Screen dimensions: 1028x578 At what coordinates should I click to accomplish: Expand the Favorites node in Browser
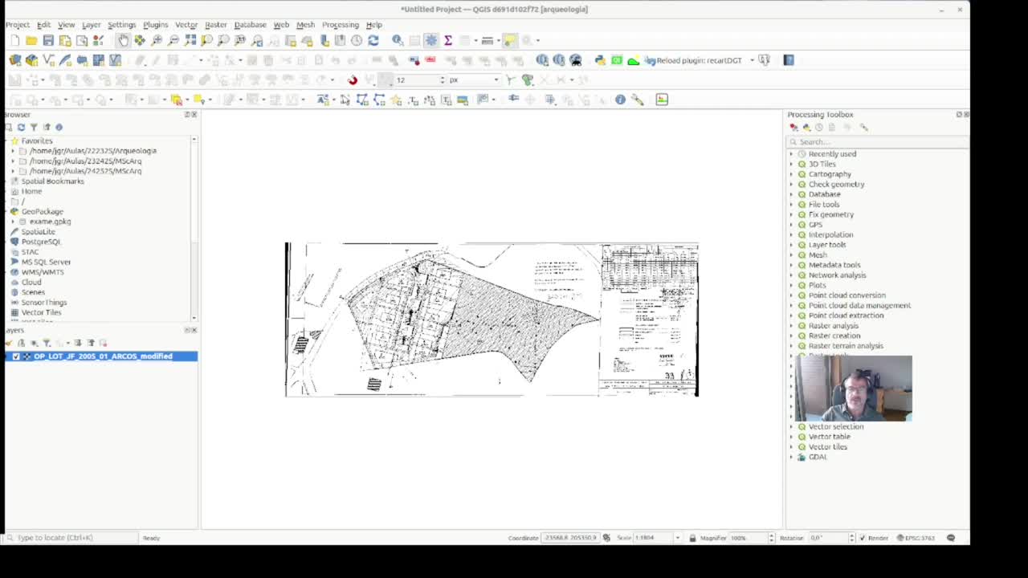click(5, 140)
